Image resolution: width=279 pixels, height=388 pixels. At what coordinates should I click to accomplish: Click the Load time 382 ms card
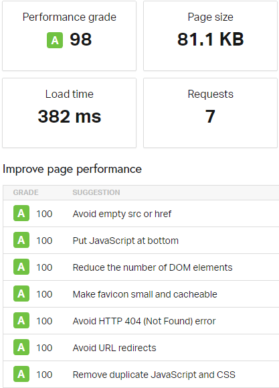(x=69, y=113)
